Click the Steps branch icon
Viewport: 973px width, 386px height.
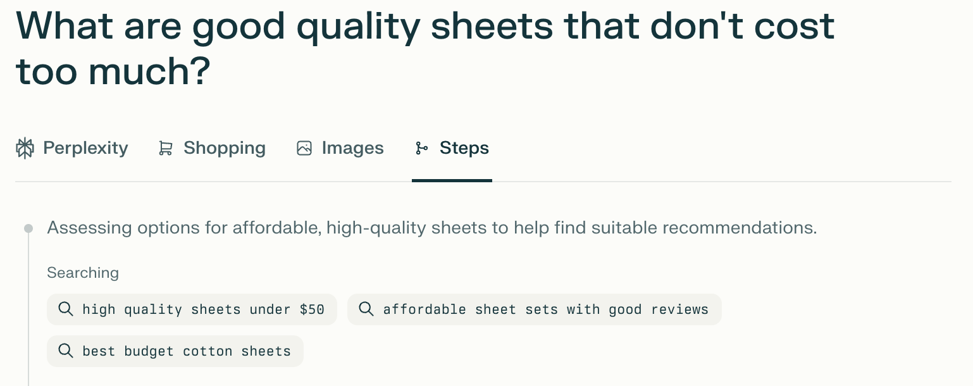[421, 147]
